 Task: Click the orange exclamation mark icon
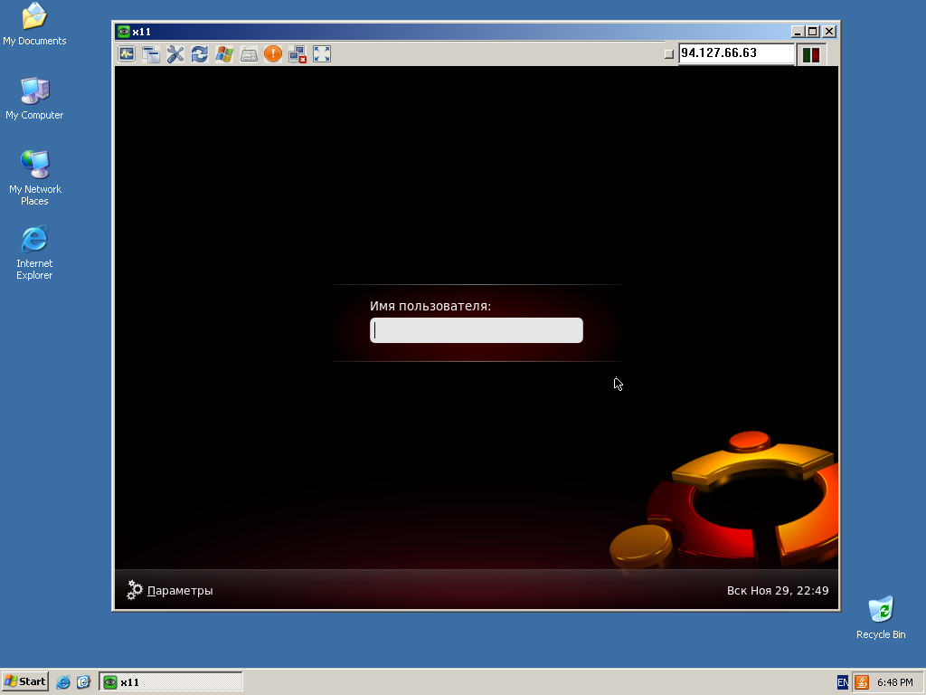[x=273, y=54]
